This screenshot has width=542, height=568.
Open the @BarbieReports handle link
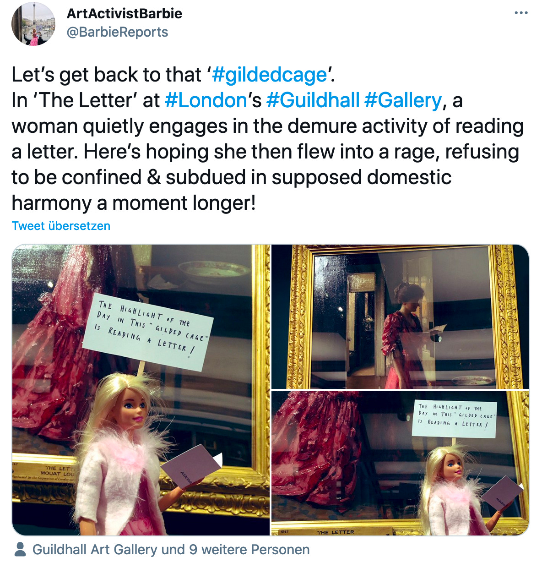pyautogui.click(x=118, y=32)
